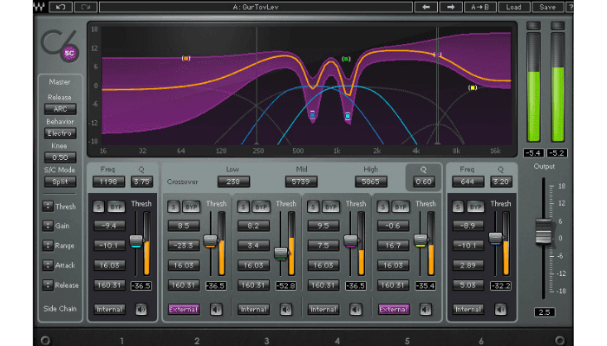Adjust the master Thresh stepper arrows
Image resolution: width=607 pixels, height=346 pixels.
48,206
